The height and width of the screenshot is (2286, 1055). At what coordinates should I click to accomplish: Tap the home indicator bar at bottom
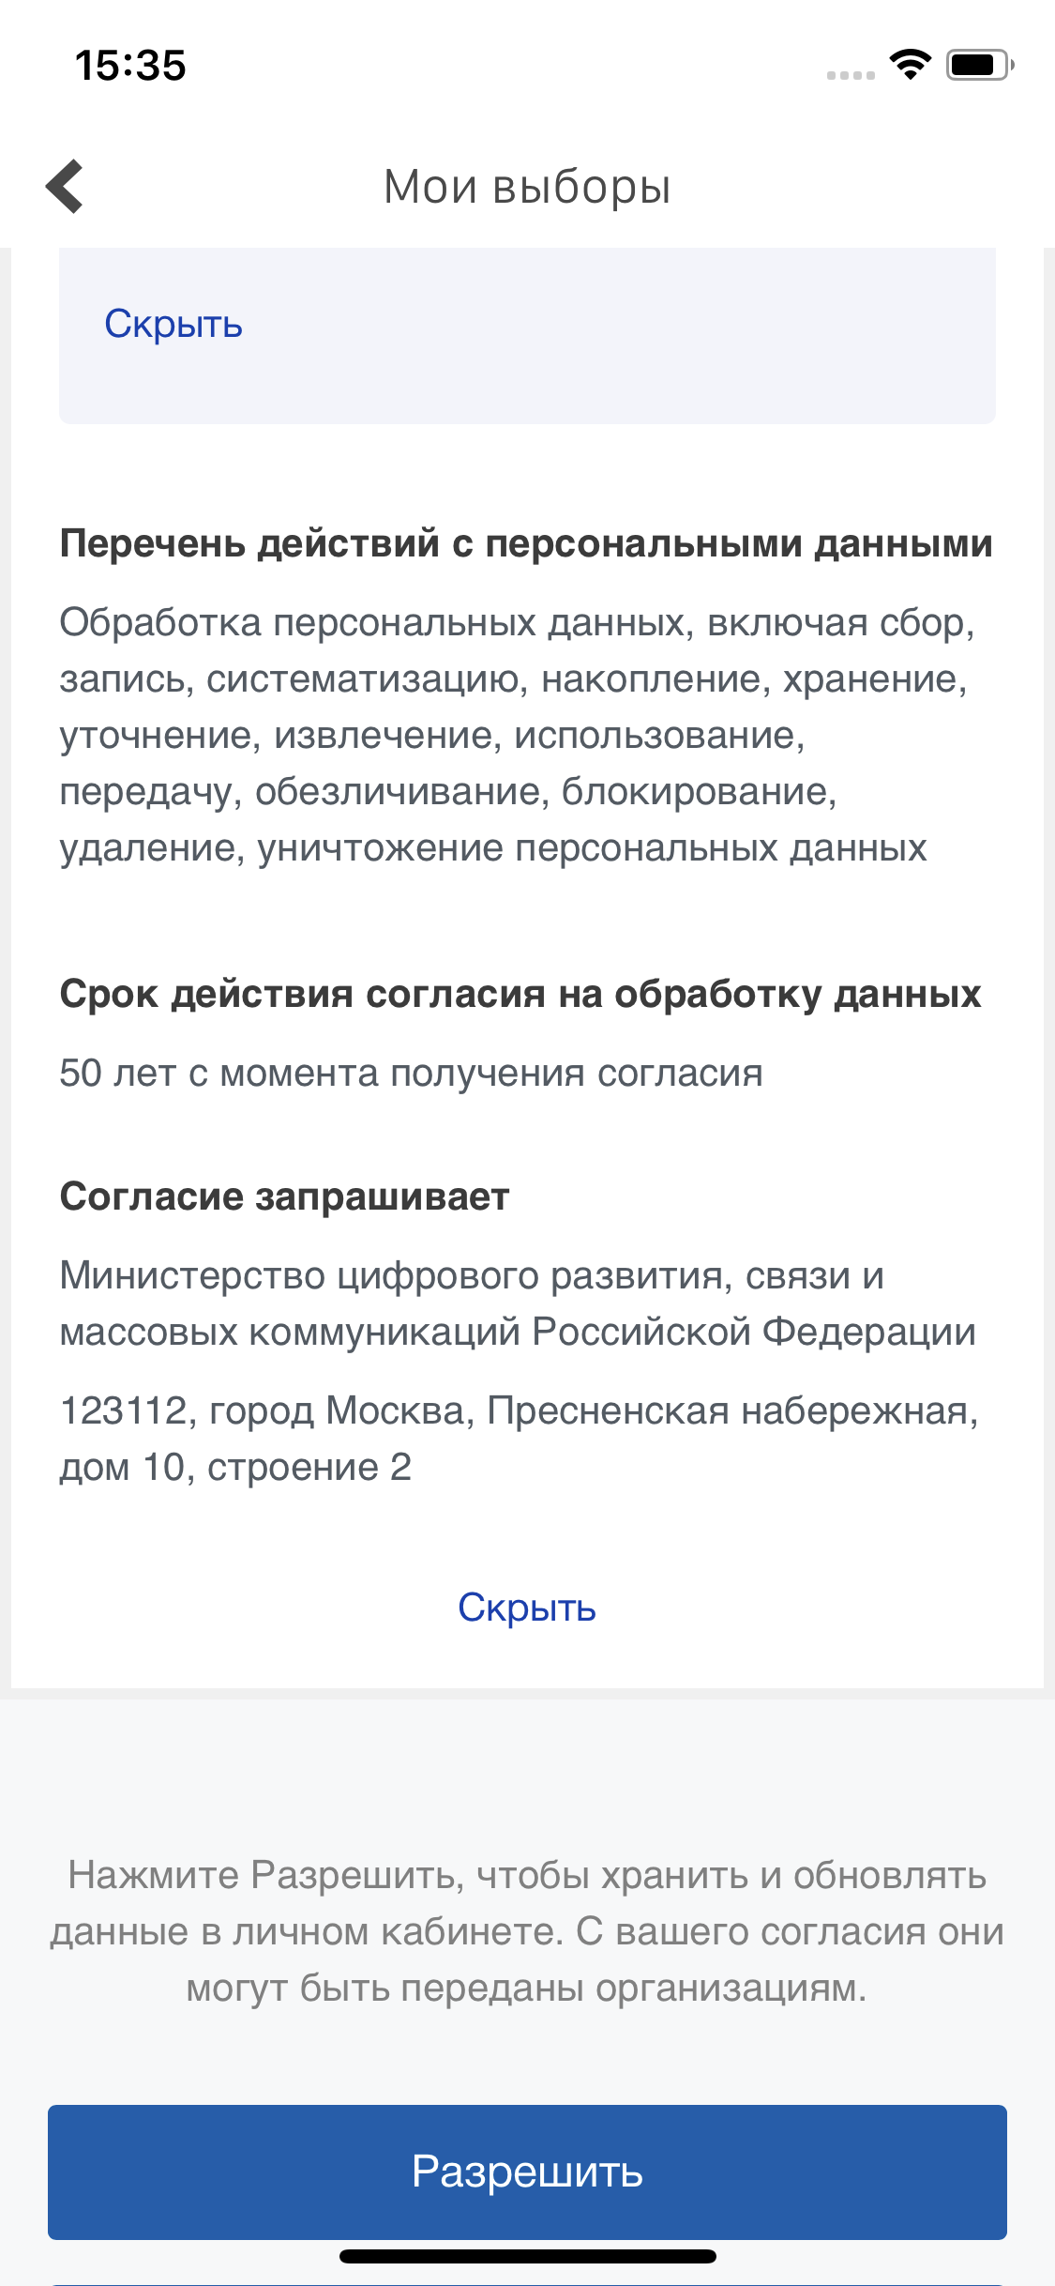pyautogui.click(x=527, y=2256)
